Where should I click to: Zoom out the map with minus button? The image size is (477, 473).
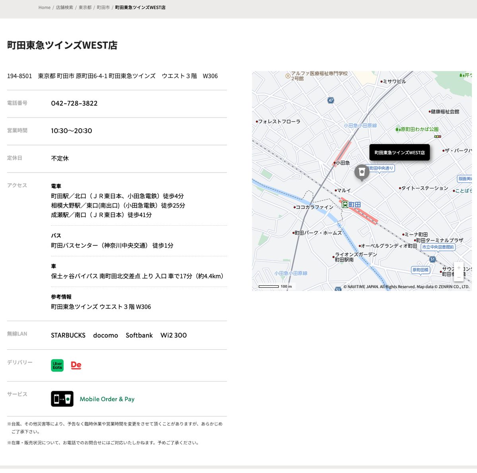pos(459,277)
